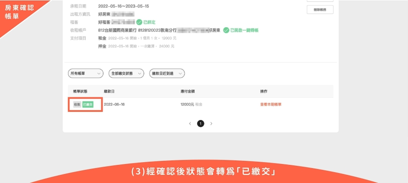Viewport: 408px width, 183px height.
Task: Open the 繳款日近到遠 sort dropdown
Action: click(x=167, y=73)
